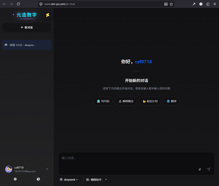Click the browser extensions puzzle icon

pos(208,4)
